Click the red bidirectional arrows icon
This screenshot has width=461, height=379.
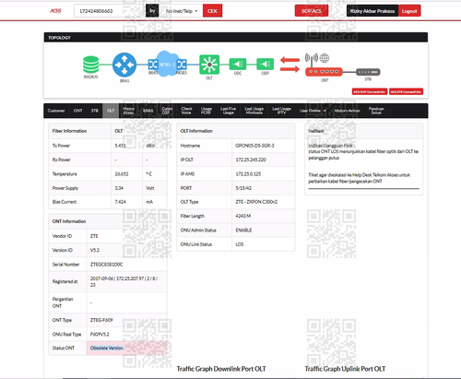[x=290, y=65]
